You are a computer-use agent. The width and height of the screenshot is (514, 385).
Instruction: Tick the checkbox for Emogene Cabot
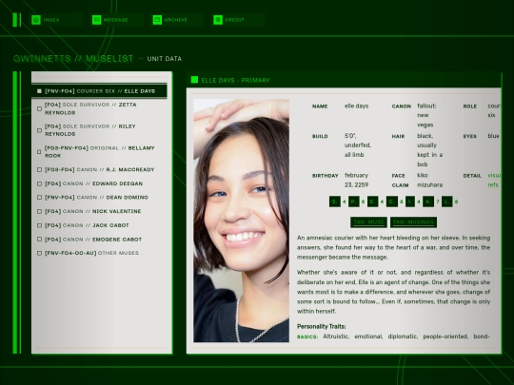[x=39, y=240]
